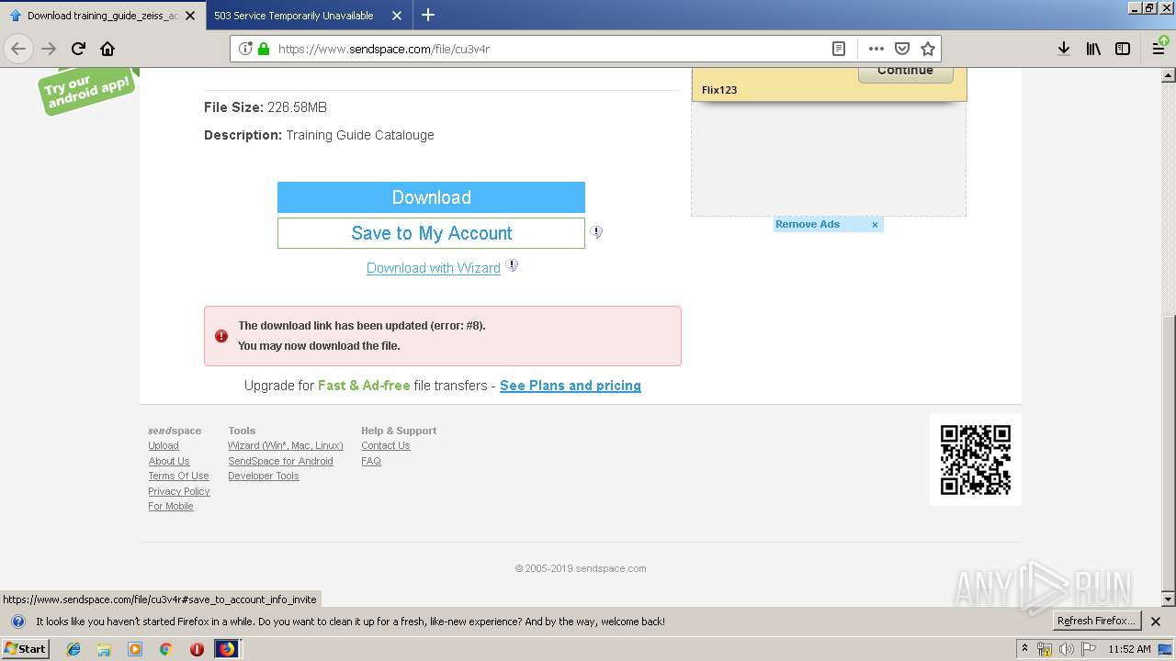Click the green padlock security icon
Screen dimensions: 1176x661
click(x=264, y=49)
